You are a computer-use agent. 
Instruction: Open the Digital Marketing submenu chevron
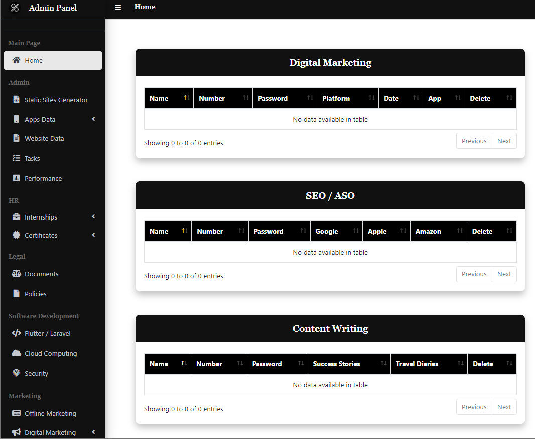point(93,432)
